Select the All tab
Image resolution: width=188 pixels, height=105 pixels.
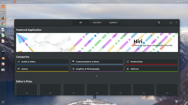pos(81,23)
